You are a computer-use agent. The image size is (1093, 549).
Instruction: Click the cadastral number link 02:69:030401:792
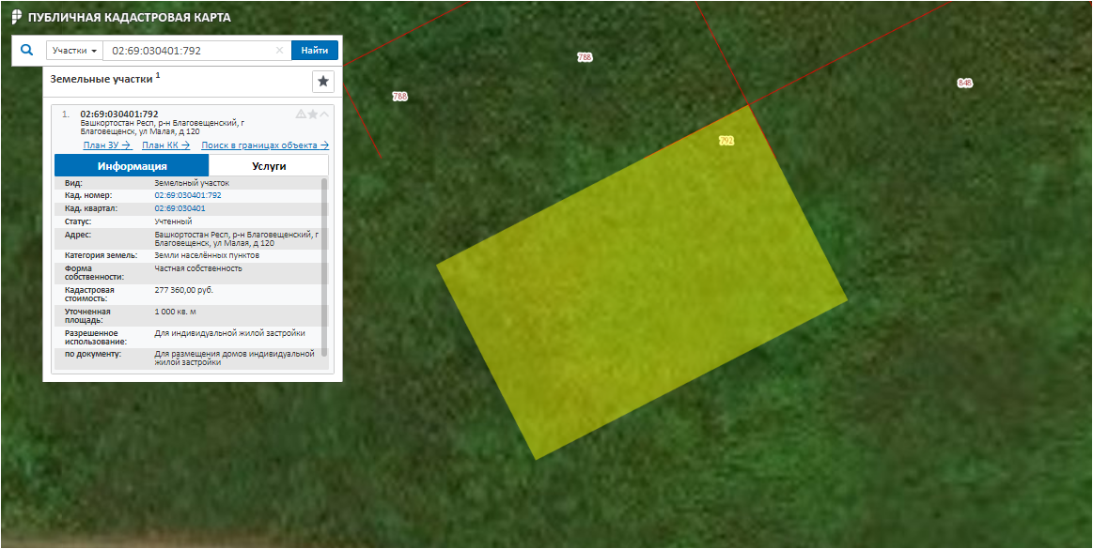click(188, 195)
